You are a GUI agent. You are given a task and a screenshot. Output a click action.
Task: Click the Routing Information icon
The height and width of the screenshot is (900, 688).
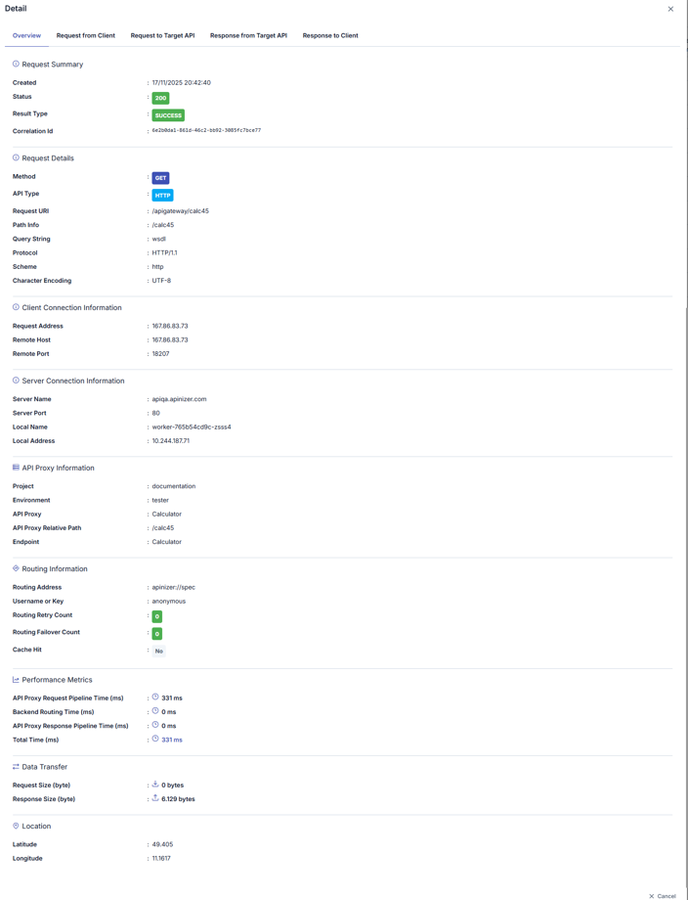(x=16, y=568)
